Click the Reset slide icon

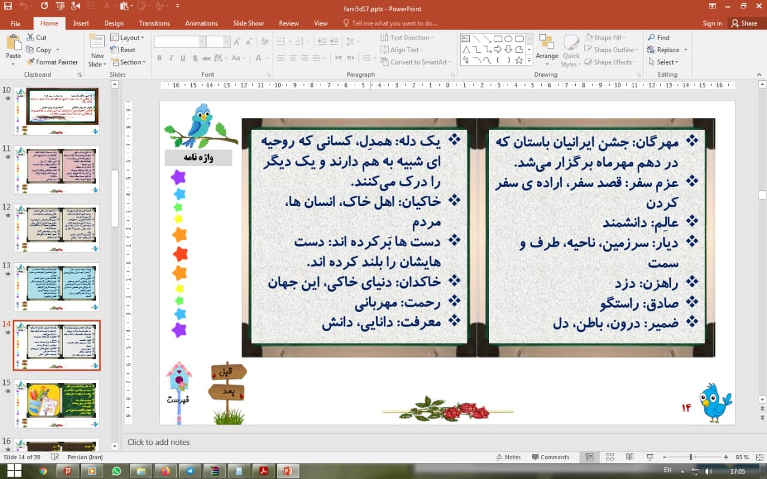115,50
